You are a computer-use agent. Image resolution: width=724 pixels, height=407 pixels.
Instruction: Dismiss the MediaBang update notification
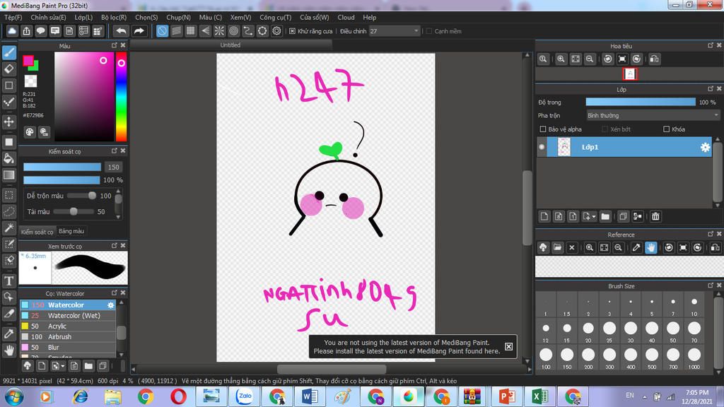pyautogui.click(x=508, y=346)
